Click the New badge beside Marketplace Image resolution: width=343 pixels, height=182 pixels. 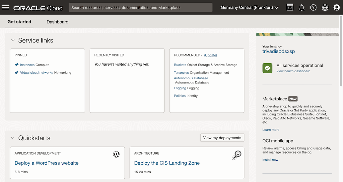click(293, 99)
